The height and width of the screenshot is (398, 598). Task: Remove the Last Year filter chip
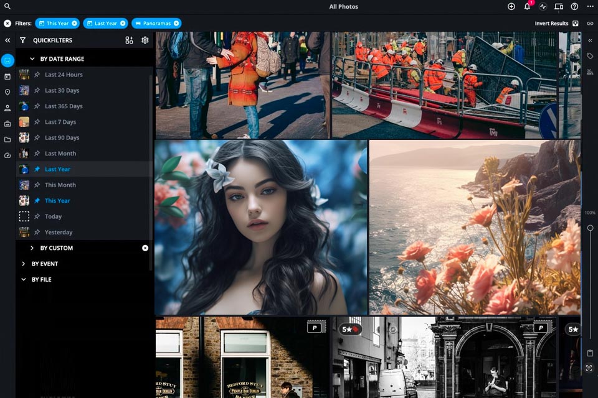click(123, 23)
